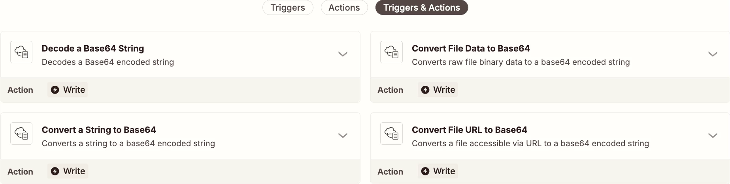Viewport: 730px width, 184px height.
Task: Click lightning icon under Convert File URL to Base64
Action: pos(425,171)
